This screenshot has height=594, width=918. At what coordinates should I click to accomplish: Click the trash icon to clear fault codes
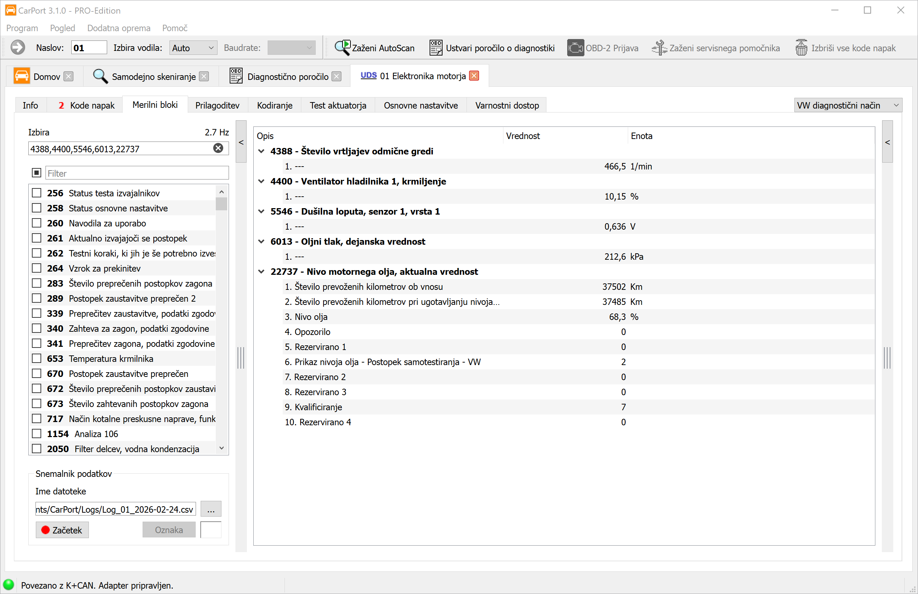[x=801, y=48]
